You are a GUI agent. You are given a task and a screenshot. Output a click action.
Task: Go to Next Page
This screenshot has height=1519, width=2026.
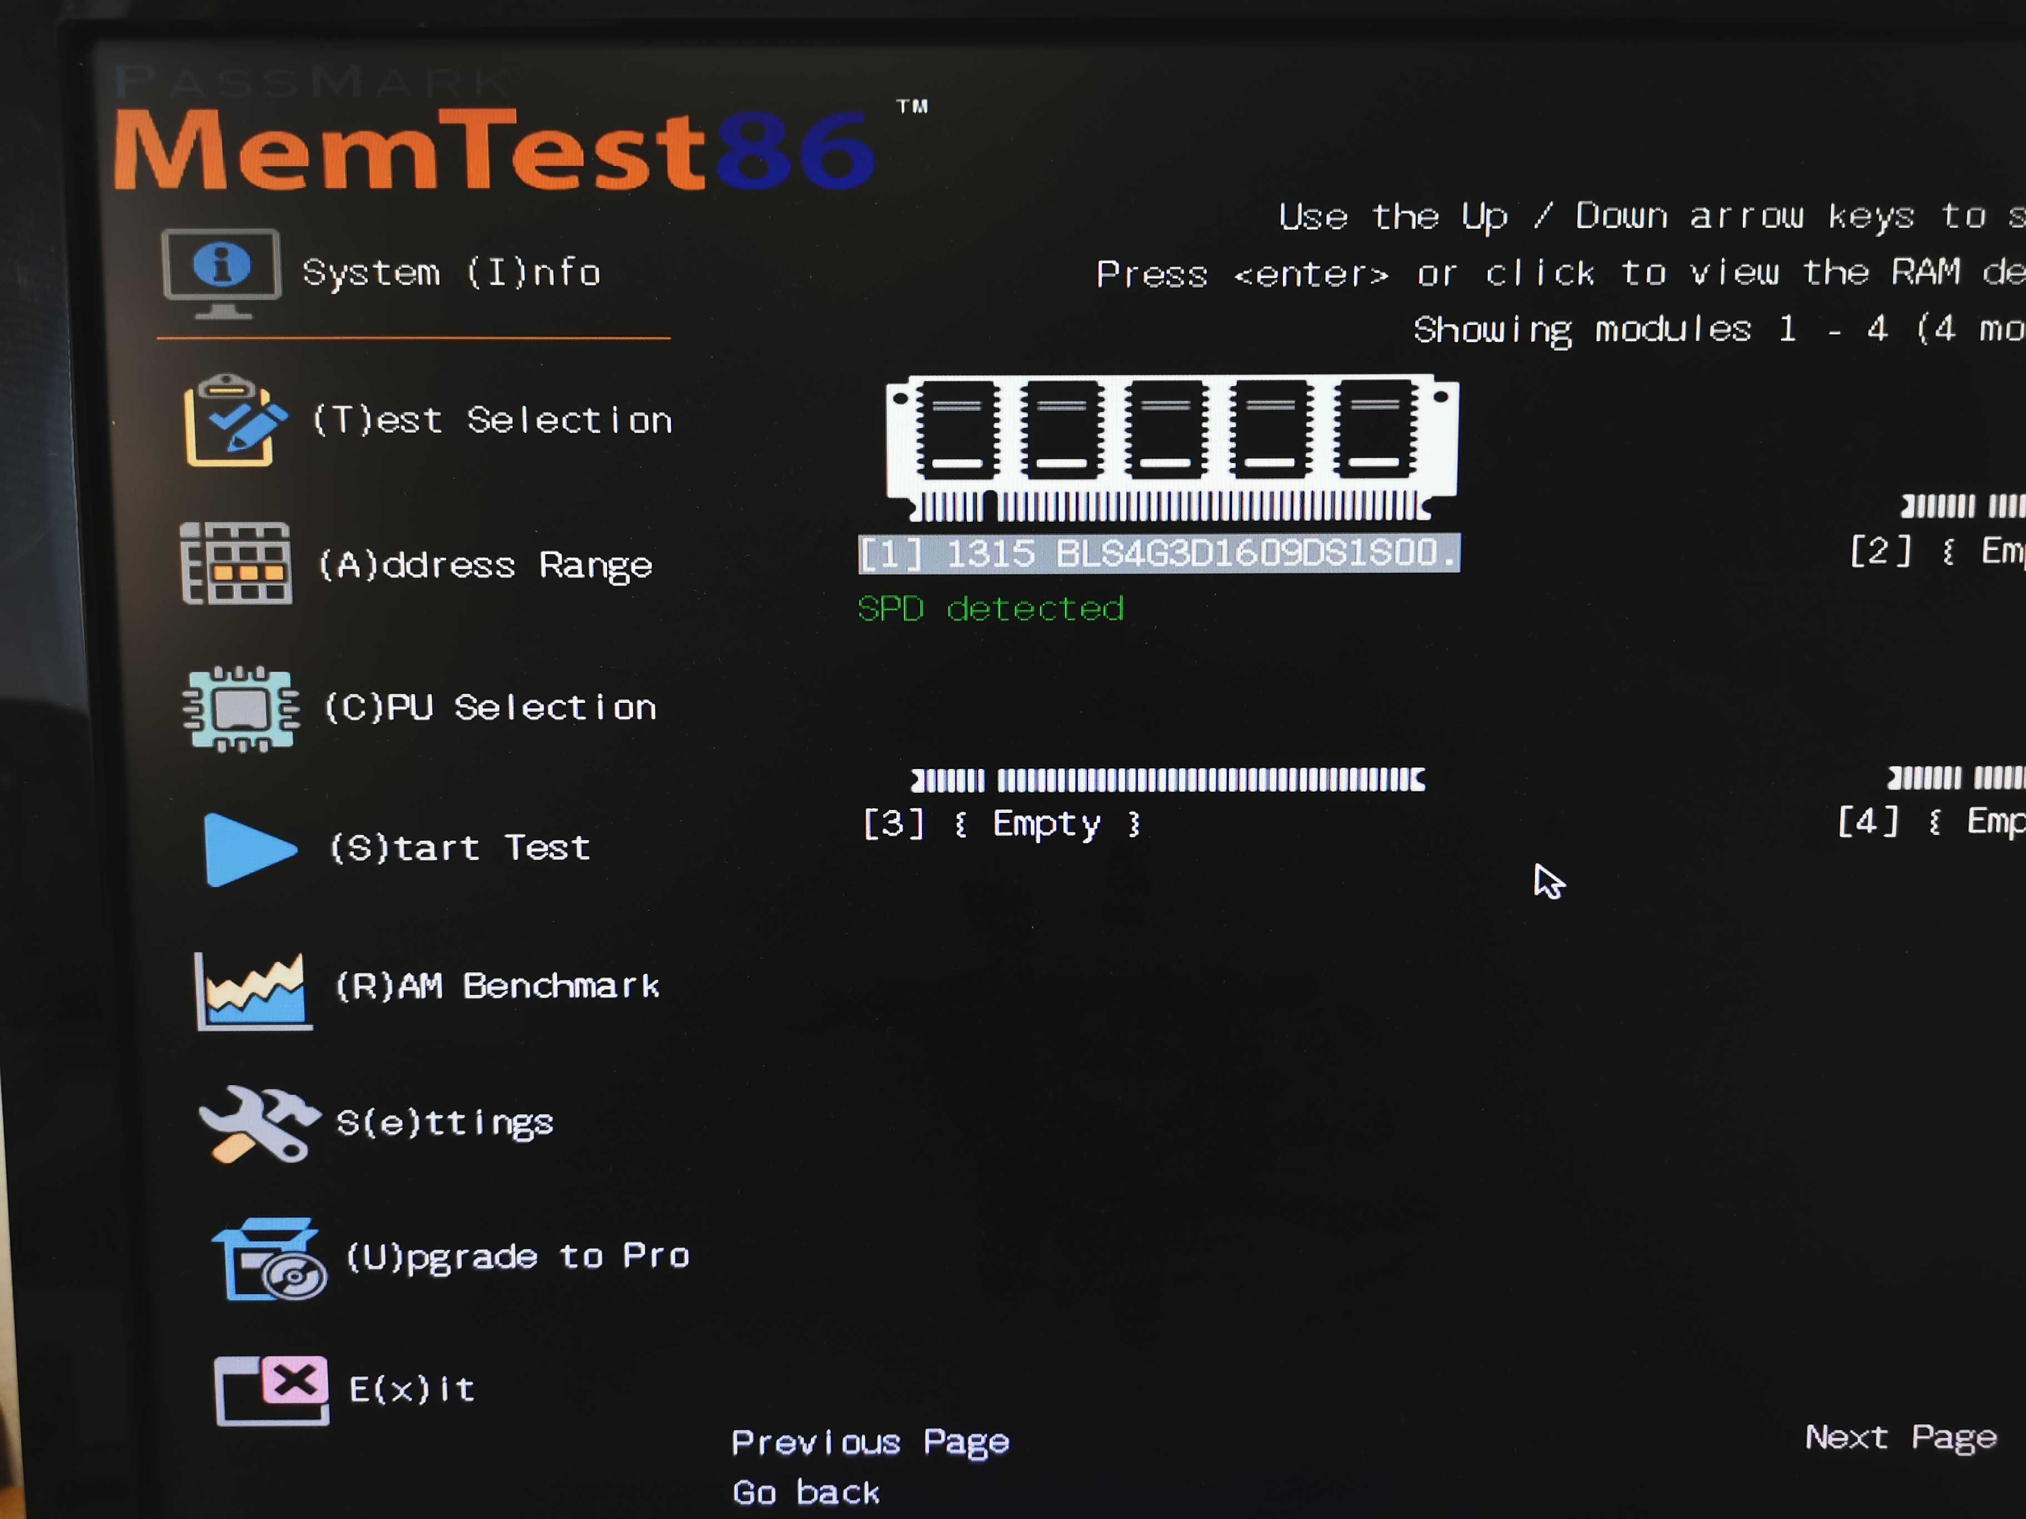(1900, 1438)
